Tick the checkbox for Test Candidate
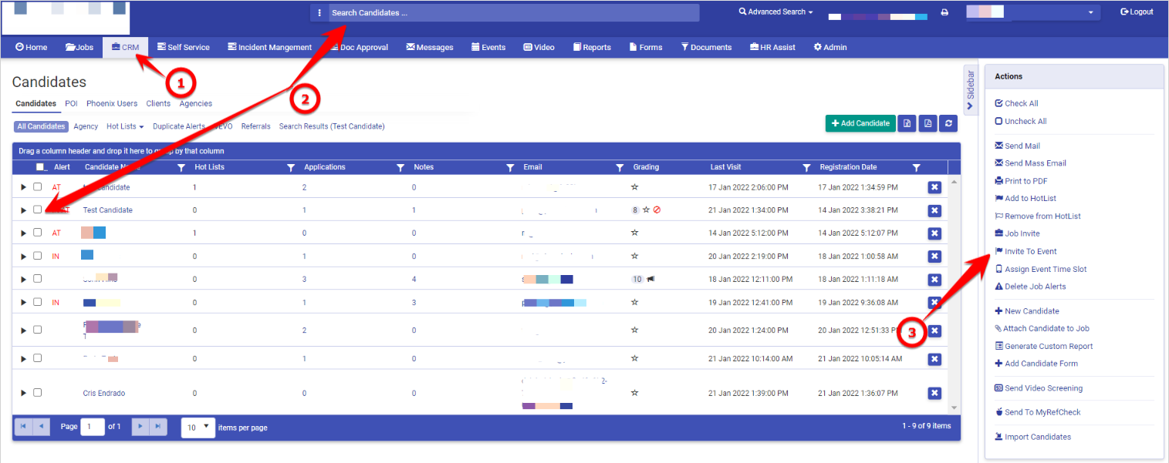This screenshot has height=463, width=1169. (x=37, y=210)
